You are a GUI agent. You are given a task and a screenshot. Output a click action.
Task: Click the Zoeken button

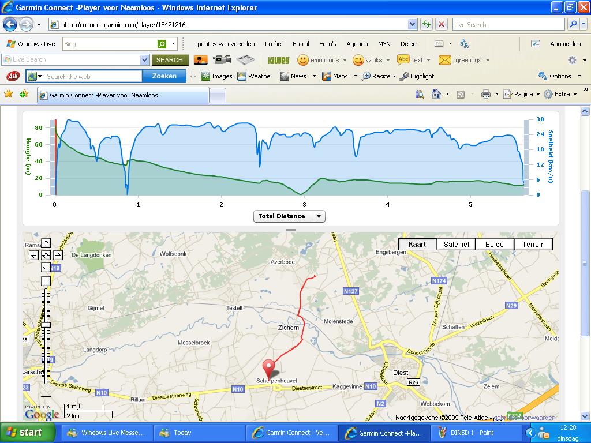click(x=164, y=76)
